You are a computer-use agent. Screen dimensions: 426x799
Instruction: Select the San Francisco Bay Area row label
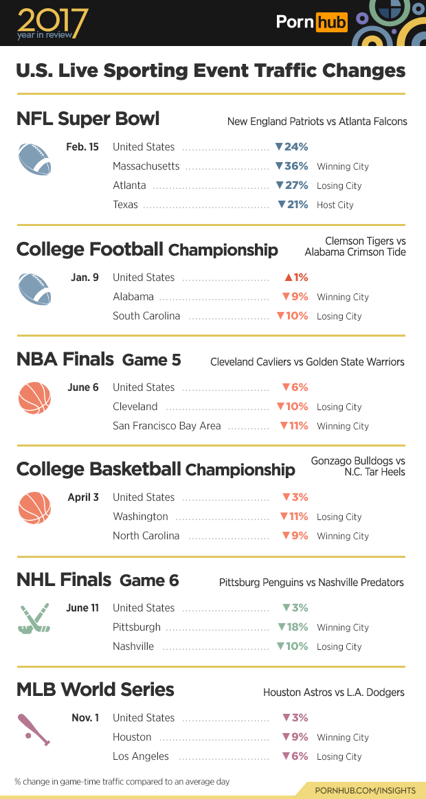pos(167,426)
